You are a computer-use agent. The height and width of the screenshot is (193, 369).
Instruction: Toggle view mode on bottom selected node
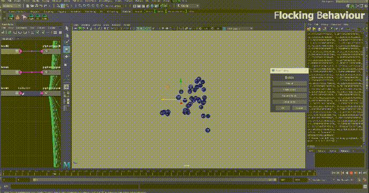coord(17,93)
